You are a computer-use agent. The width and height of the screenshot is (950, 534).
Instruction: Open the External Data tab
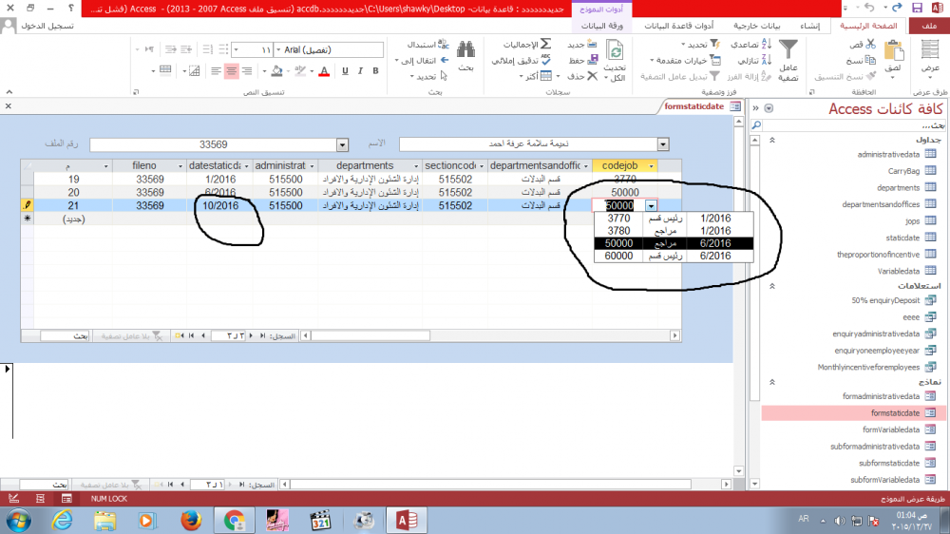(757, 26)
